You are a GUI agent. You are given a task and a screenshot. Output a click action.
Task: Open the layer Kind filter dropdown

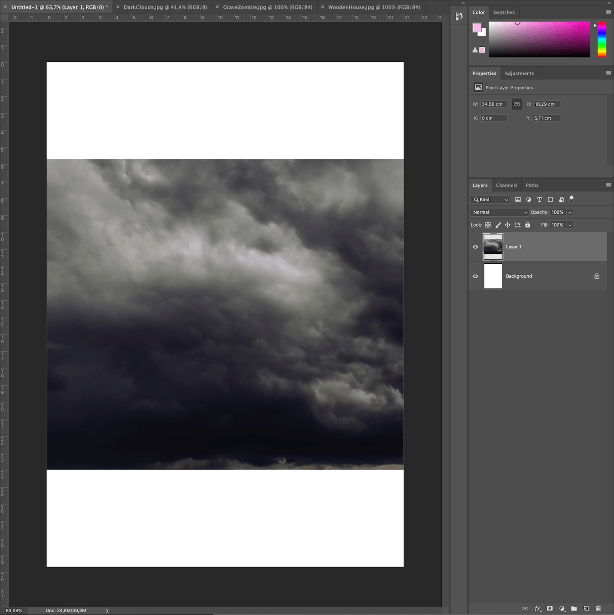490,199
